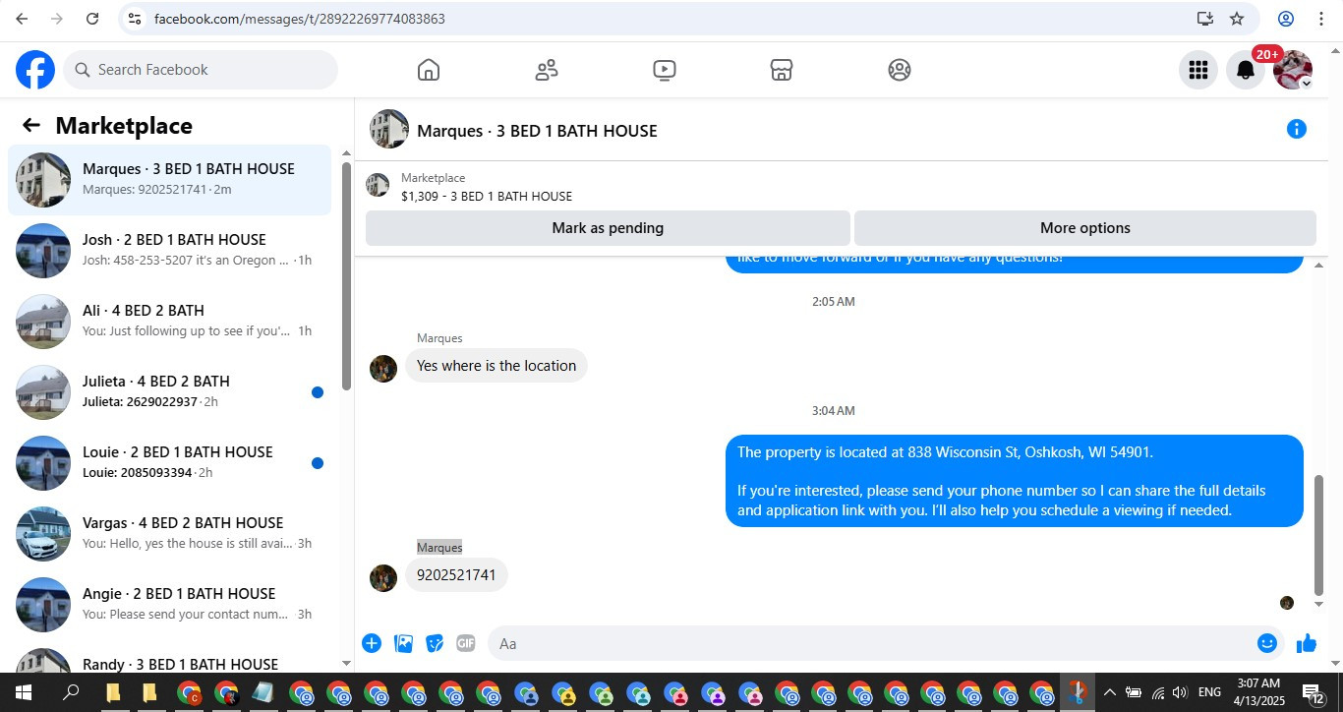The image size is (1343, 712).
Task: Click the ENG language indicator
Action: (1209, 692)
